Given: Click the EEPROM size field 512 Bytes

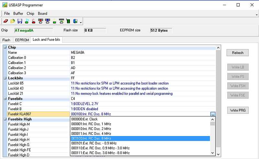Looking at the screenshot, I should 161,30.
